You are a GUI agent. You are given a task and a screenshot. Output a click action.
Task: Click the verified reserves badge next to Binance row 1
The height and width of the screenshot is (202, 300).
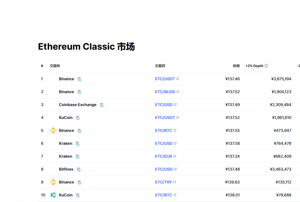coord(79,79)
